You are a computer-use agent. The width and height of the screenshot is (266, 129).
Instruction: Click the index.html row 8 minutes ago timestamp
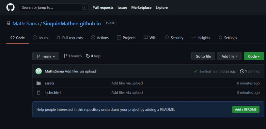pos(248,93)
